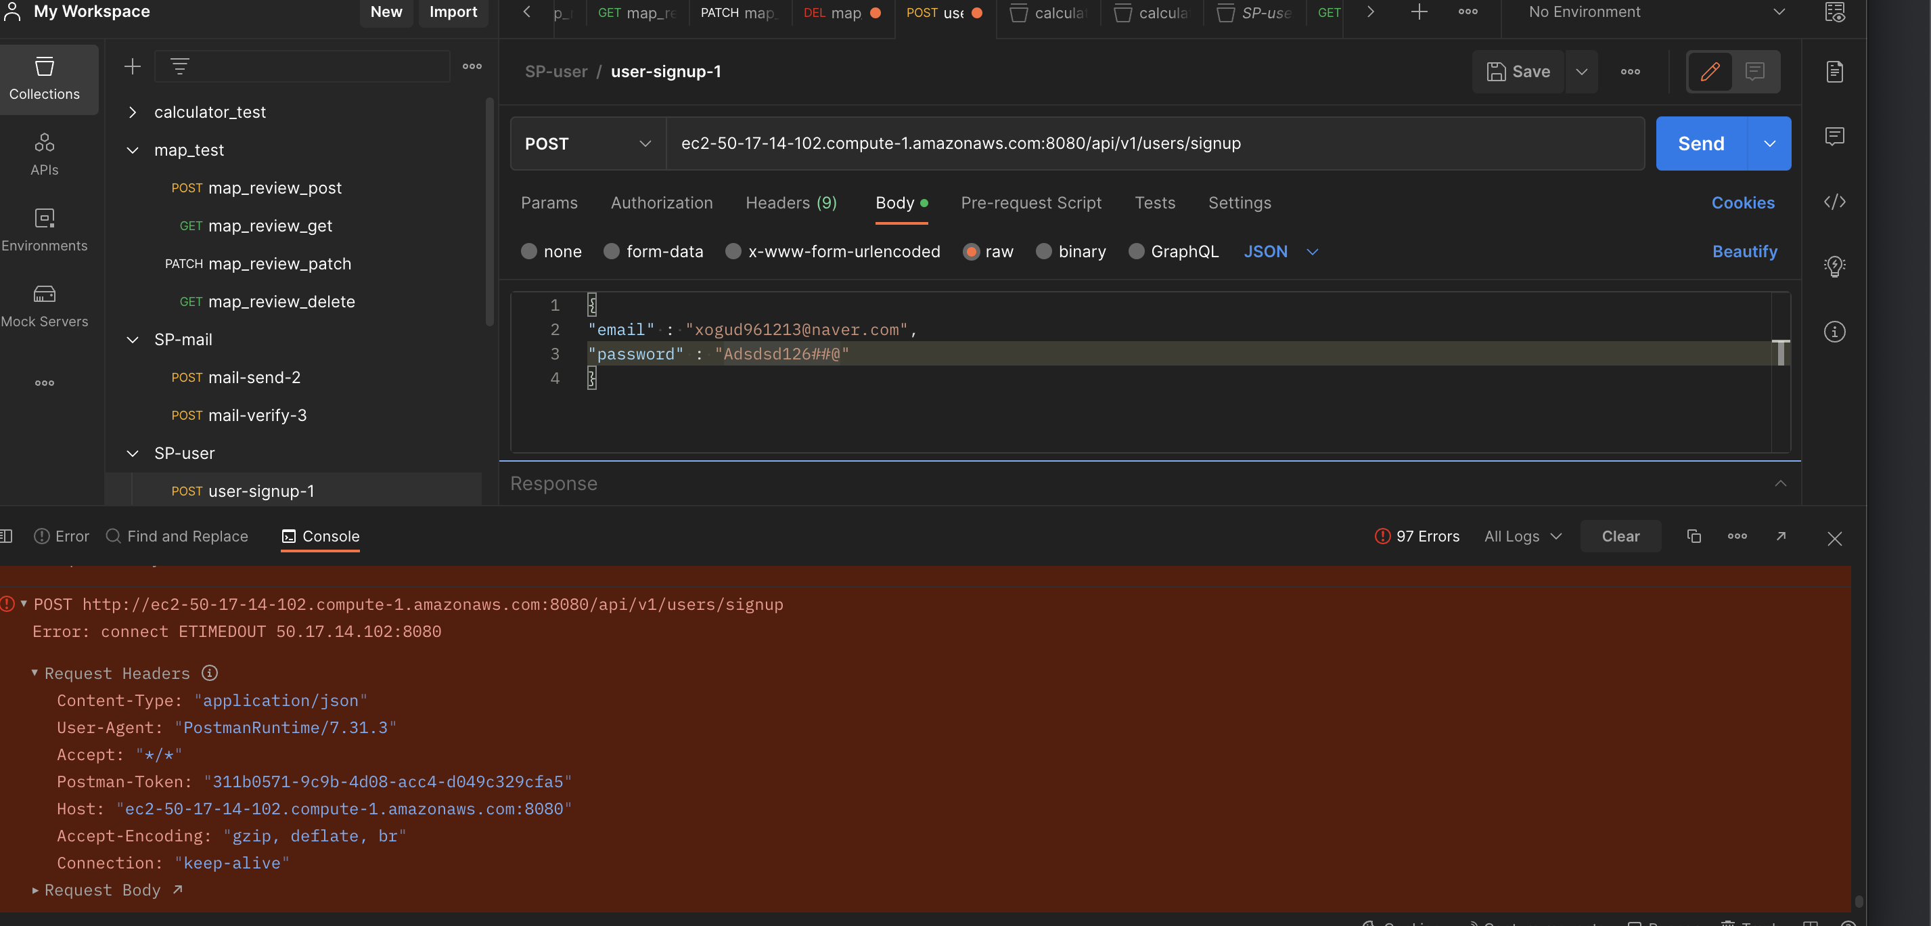This screenshot has width=1931, height=926.
Task: Open request info icon in right sidebar
Action: click(x=1834, y=332)
